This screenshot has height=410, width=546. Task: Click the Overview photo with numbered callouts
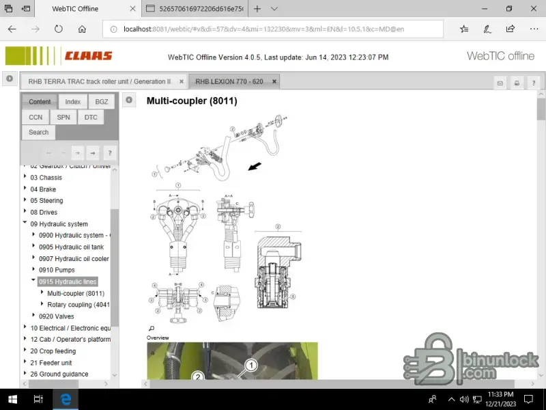tap(232, 361)
